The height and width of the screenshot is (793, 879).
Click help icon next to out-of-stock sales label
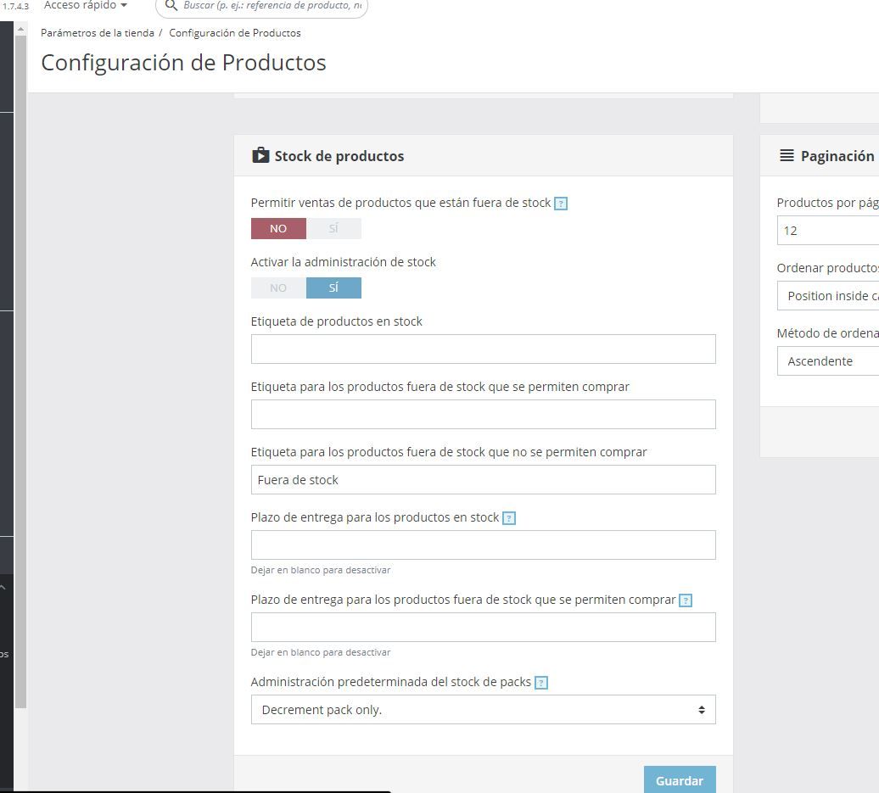(561, 204)
